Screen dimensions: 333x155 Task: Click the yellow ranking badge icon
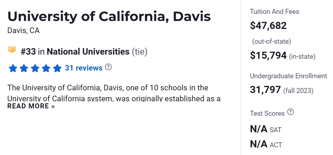pos(12,50)
